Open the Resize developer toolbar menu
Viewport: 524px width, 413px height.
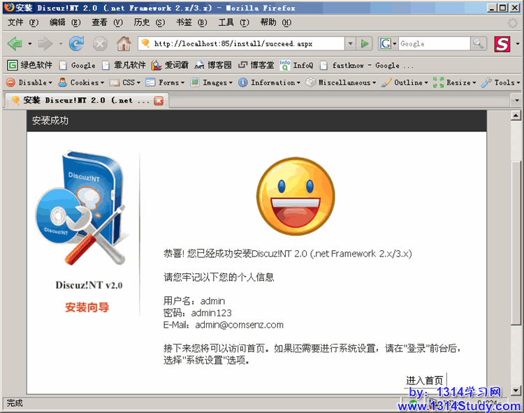click(453, 82)
